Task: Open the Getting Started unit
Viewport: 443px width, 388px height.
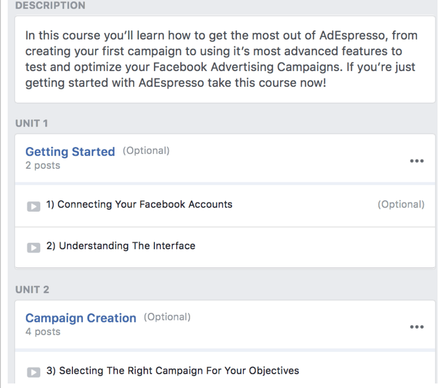Action: coord(71,151)
